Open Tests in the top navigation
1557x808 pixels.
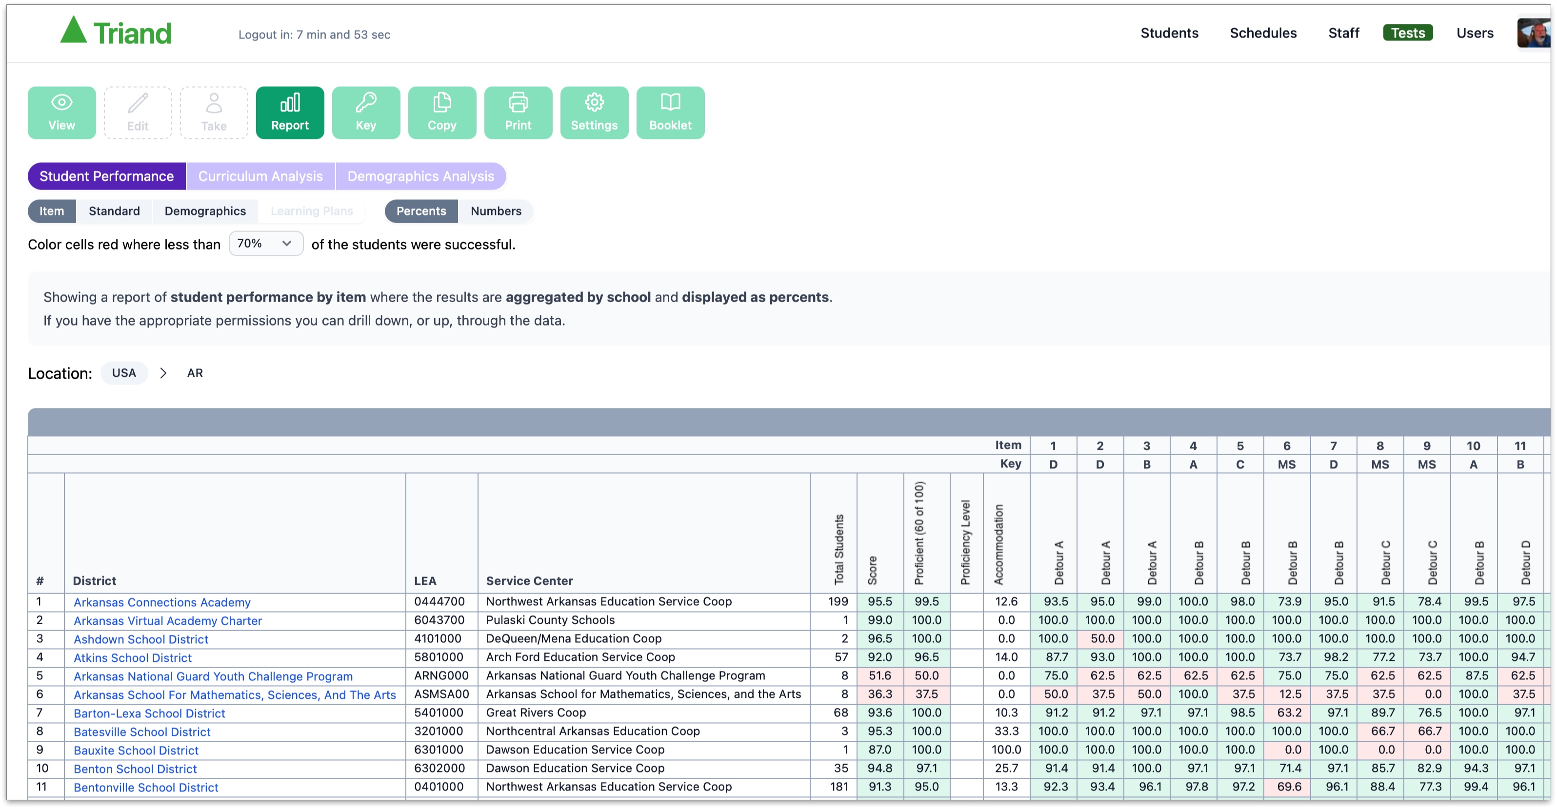click(x=1408, y=33)
